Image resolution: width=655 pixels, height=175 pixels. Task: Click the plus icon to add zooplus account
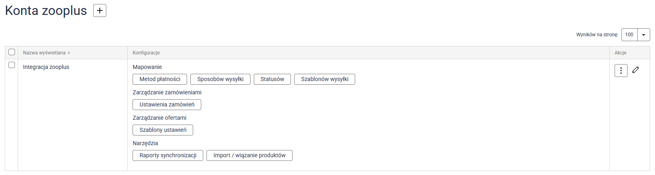pos(100,10)
